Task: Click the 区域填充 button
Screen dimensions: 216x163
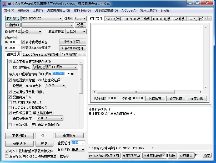Action: (x=155, y=98)
